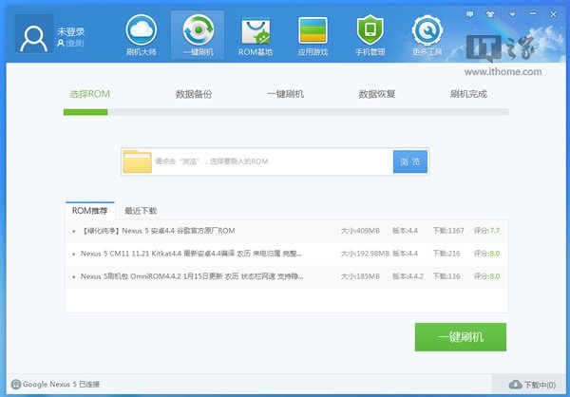The width and height of the screenshot is (570, 397).
Task: Click the 选择ROM step label
Action: click(x=89, y=94)
